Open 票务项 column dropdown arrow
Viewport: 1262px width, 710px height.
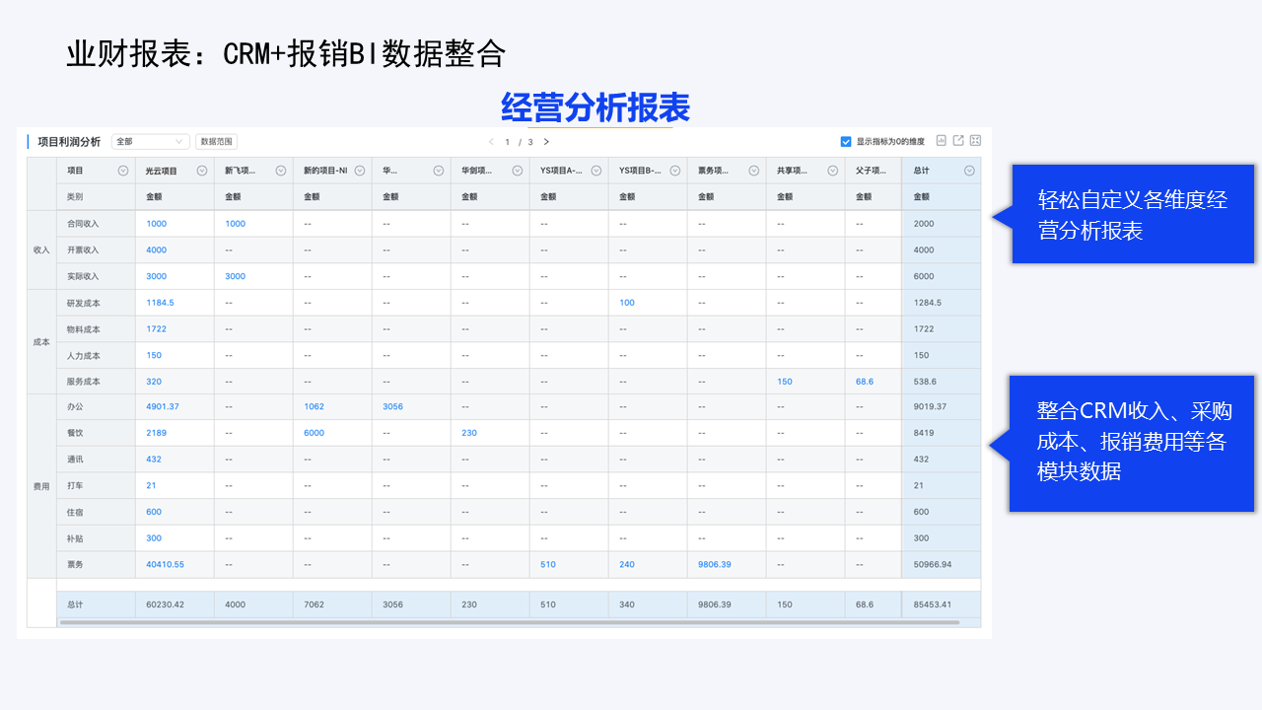pos(753,171)
